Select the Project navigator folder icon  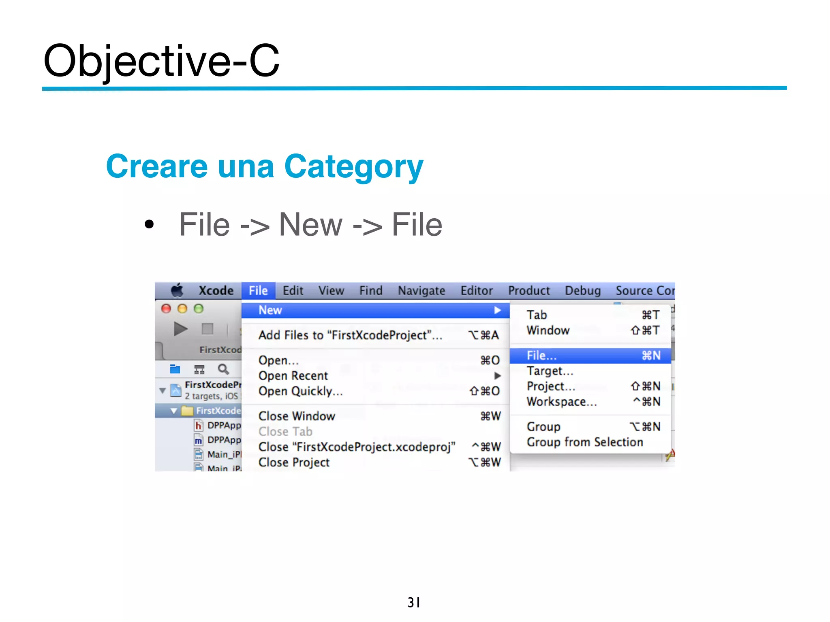[175, 369]
